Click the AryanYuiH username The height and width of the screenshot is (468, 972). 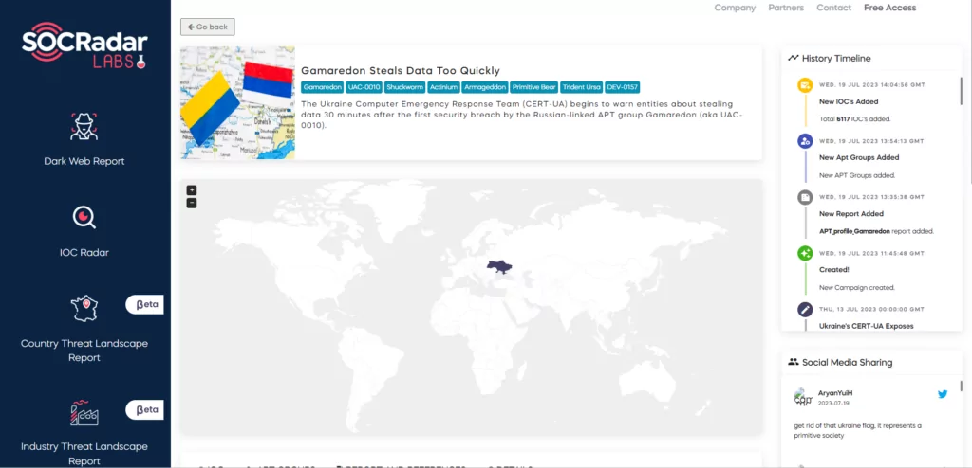[x=835, y=393]
